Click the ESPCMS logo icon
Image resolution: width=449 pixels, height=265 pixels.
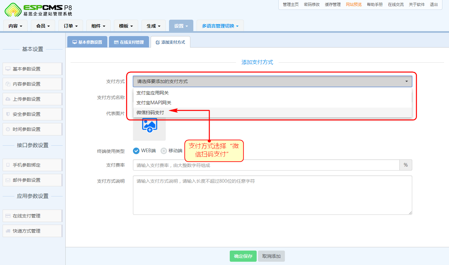pos(13,10)
